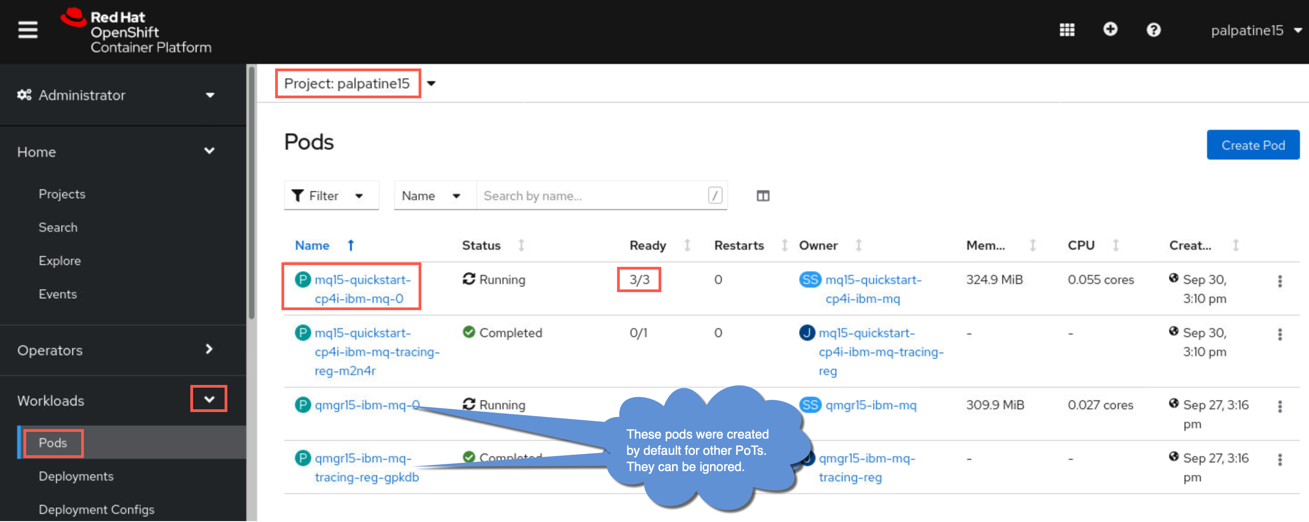Expand the Operators navigation section
The width and height of the screenshot is (1309, 522).
click(x=116, y=350)
